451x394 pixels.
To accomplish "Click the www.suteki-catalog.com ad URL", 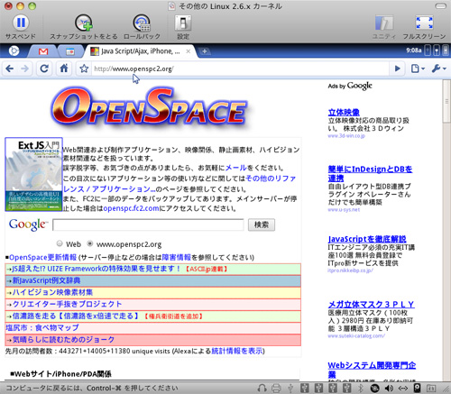I will point(356,335).
